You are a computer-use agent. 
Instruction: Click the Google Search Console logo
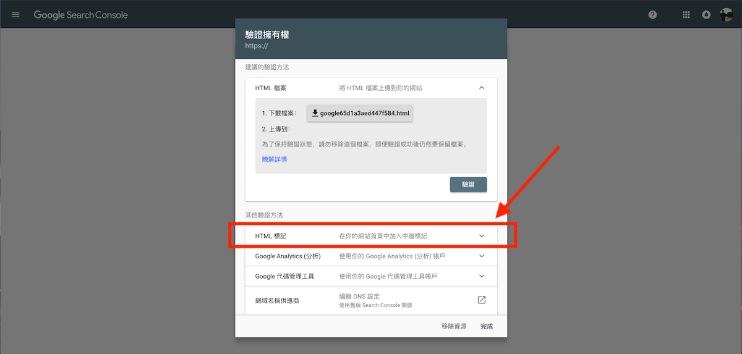coord(81,15)
